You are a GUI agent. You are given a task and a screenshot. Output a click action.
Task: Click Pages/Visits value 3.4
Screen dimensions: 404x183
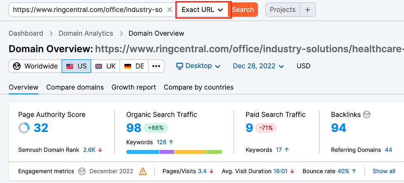[202, 171]
